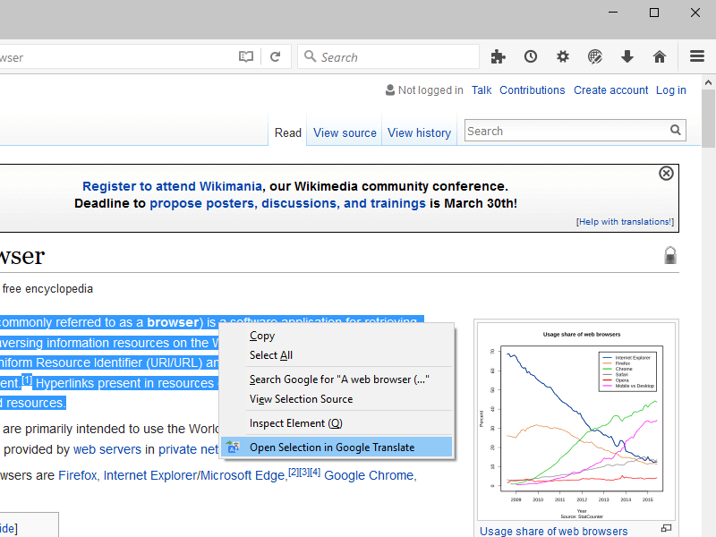Open the View source tab
The image size is (716, 537).
[x=345, y=132]
